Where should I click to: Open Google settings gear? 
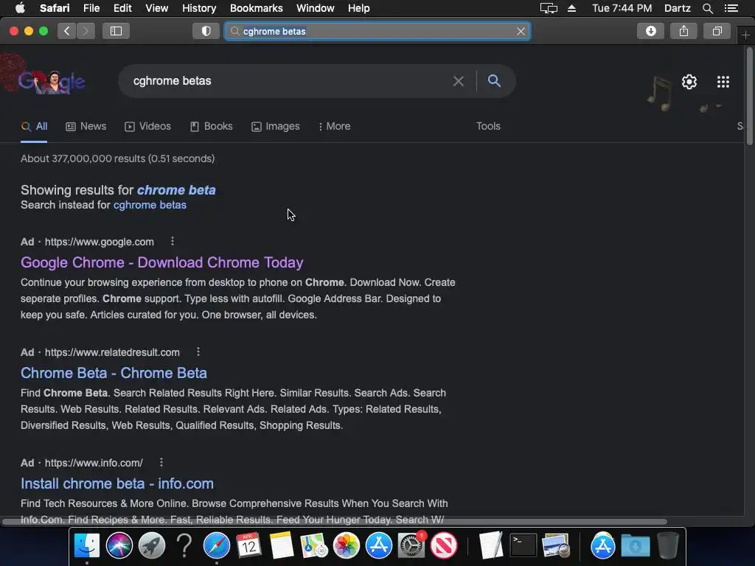pyautogui.click(x=689, y=82)
